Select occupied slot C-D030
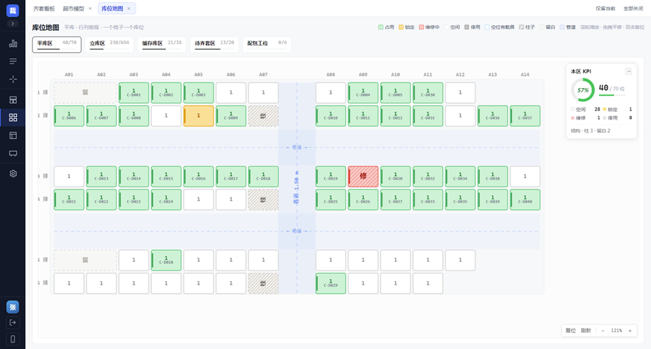The height and width of the screenshot is (349, 651). click(x=428, y=93)
